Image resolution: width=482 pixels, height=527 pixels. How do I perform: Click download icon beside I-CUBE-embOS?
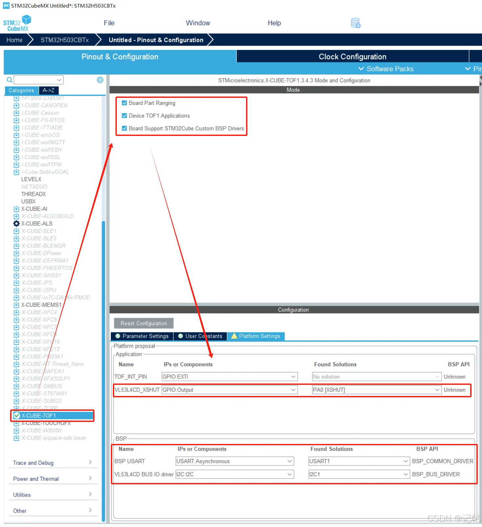pos(16,135)
